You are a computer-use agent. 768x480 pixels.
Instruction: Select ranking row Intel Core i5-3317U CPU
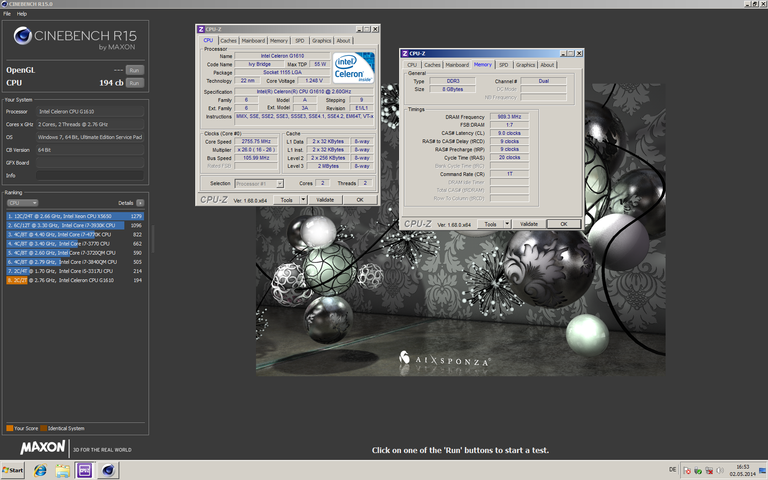75,271
